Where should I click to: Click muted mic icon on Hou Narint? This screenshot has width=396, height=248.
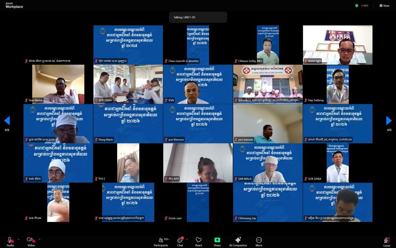[27, 100]
